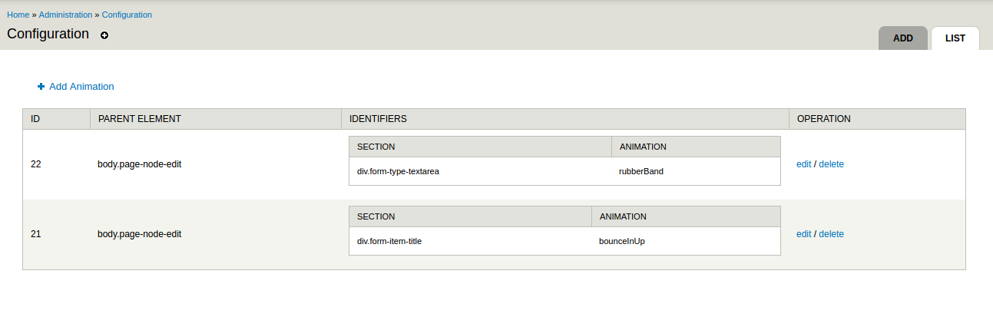Click the ID column header
The height and width of the screenshot is (317, 993).
[x=35, y=119]
